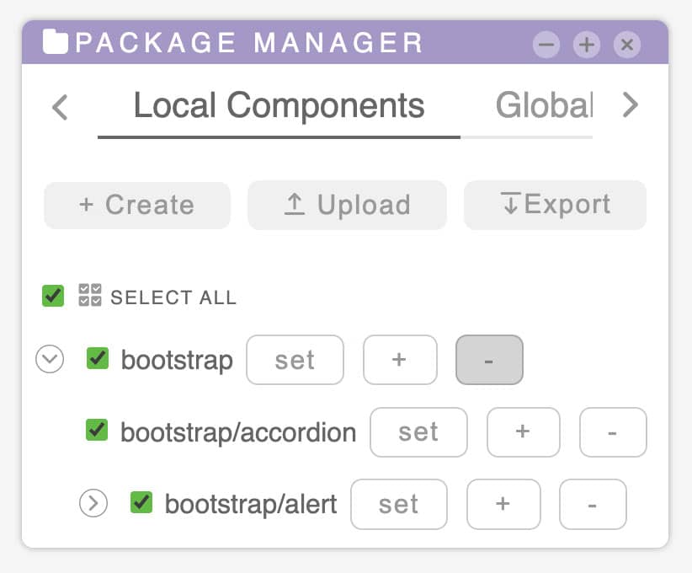Image resolution: width=692 pixels, height=573 pixels.
Task: Click minus button for bootstrap/accordion
Action: 613,432
